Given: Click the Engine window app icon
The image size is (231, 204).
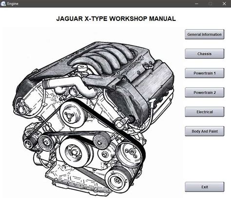Looking at the screenshot, I should tap(3, 3).
